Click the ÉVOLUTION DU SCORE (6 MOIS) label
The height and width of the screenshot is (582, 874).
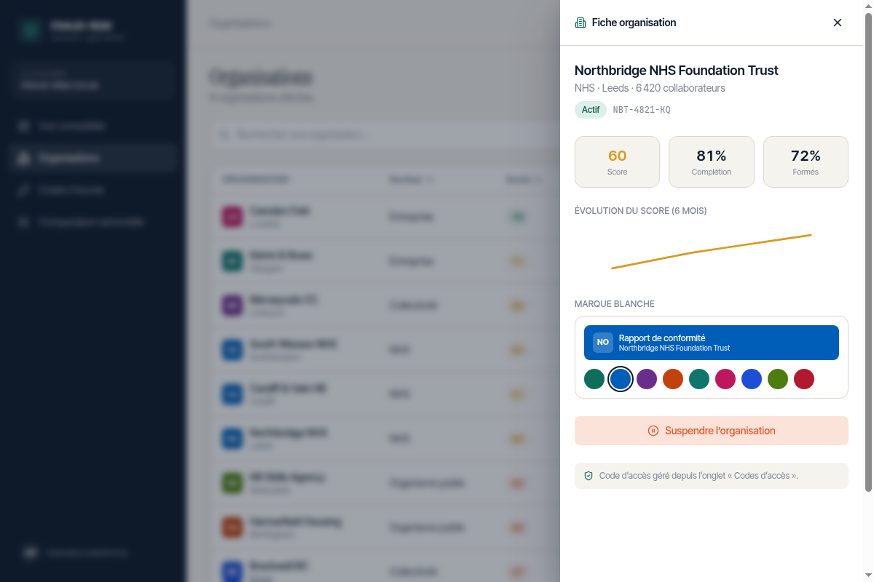pyautogui.click(x=640, y=211)
